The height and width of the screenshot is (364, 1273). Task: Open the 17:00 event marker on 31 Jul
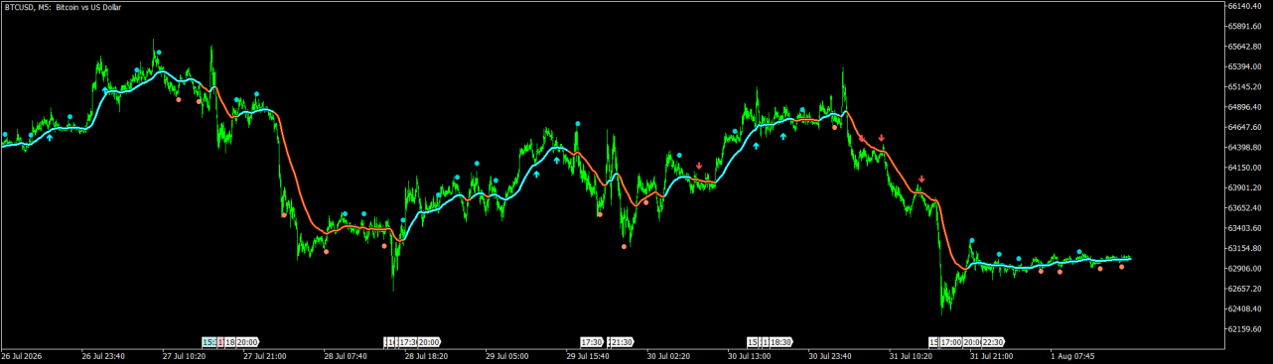pyautogui.click(x=950, y=342)
